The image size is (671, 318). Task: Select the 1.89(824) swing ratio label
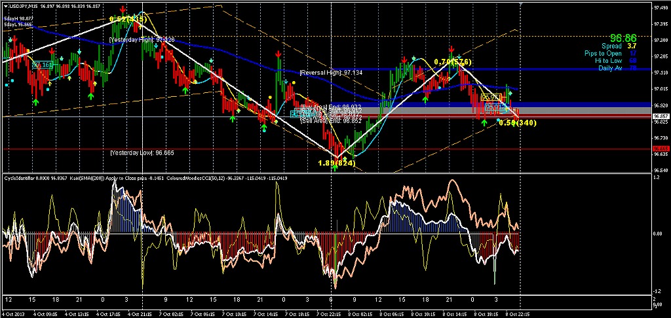pos(337,163)
